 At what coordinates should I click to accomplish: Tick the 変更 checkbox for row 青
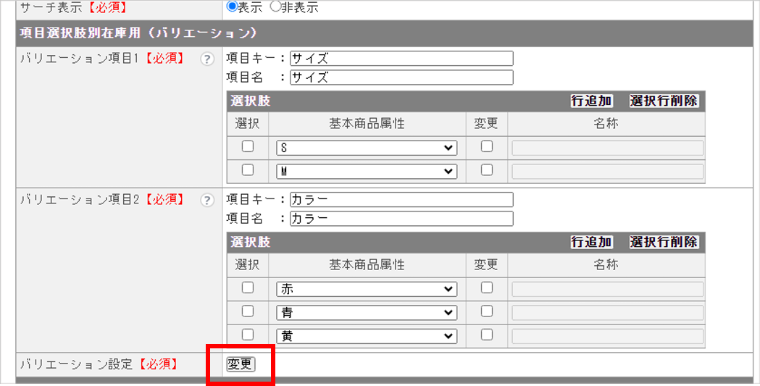tap(487, 311)
